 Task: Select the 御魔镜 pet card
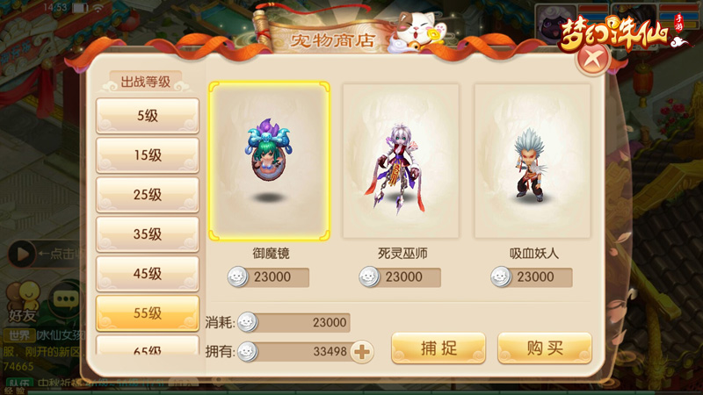click(270, 162)
